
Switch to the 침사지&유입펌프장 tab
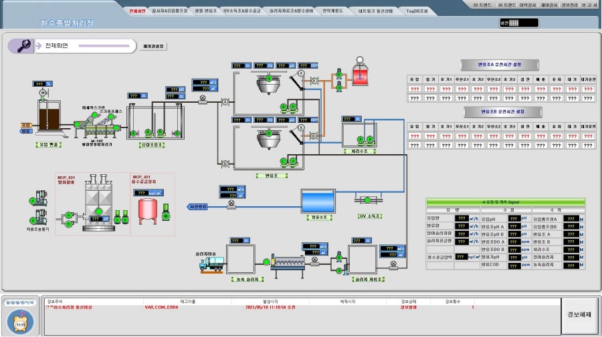click(x=170, y=11)
